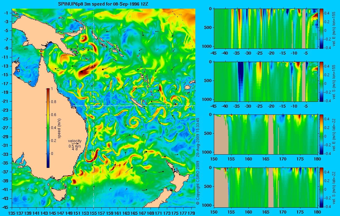Open the eastward velocity section plot at lon=155
Screen dimensions: 340x216
(x=266, y=28)
